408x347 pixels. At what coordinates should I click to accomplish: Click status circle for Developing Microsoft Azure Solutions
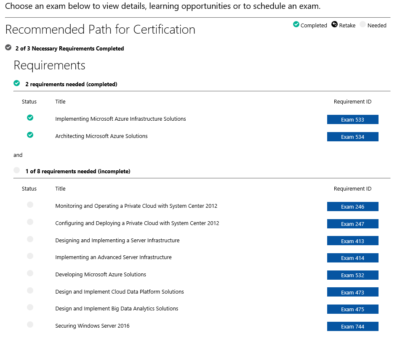(30, 273)
